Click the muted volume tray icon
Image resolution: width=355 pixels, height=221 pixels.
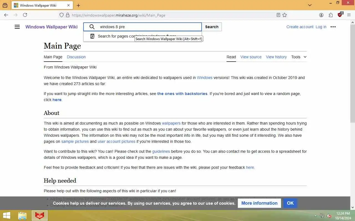(329, 216)
